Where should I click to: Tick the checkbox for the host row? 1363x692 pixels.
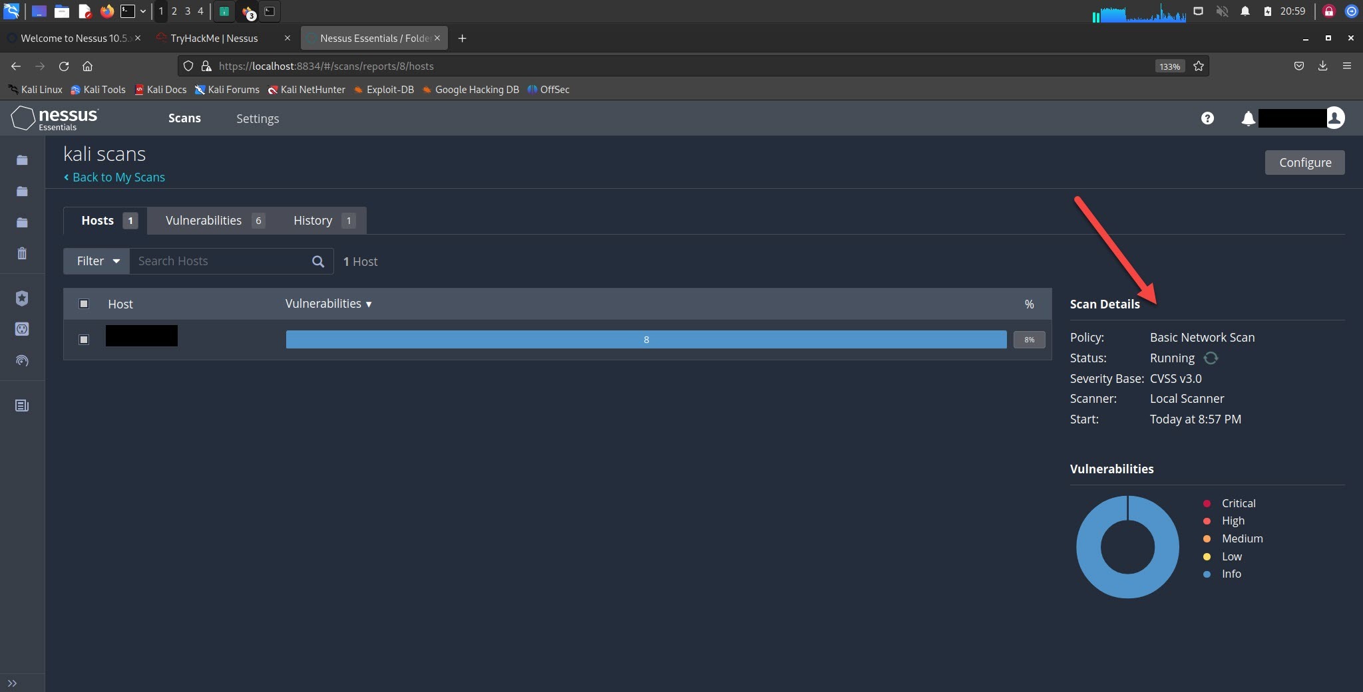point(84,340)
